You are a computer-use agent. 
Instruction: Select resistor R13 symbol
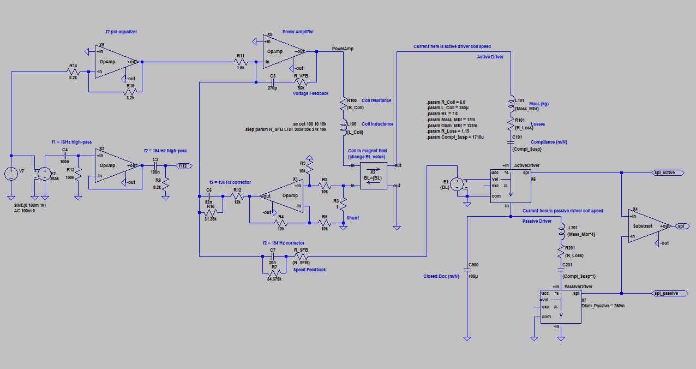79,174
